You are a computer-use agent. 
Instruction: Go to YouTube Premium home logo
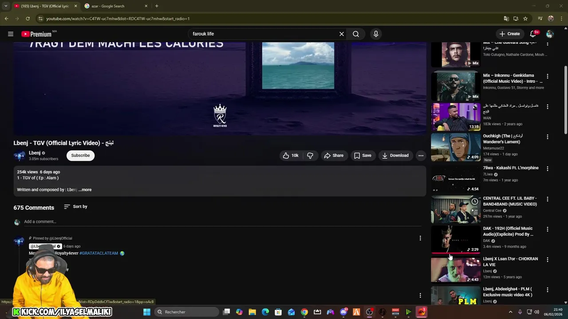tap(36, 34)
